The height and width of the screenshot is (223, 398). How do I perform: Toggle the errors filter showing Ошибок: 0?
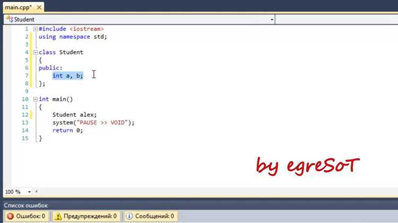[x=26, y=216]
